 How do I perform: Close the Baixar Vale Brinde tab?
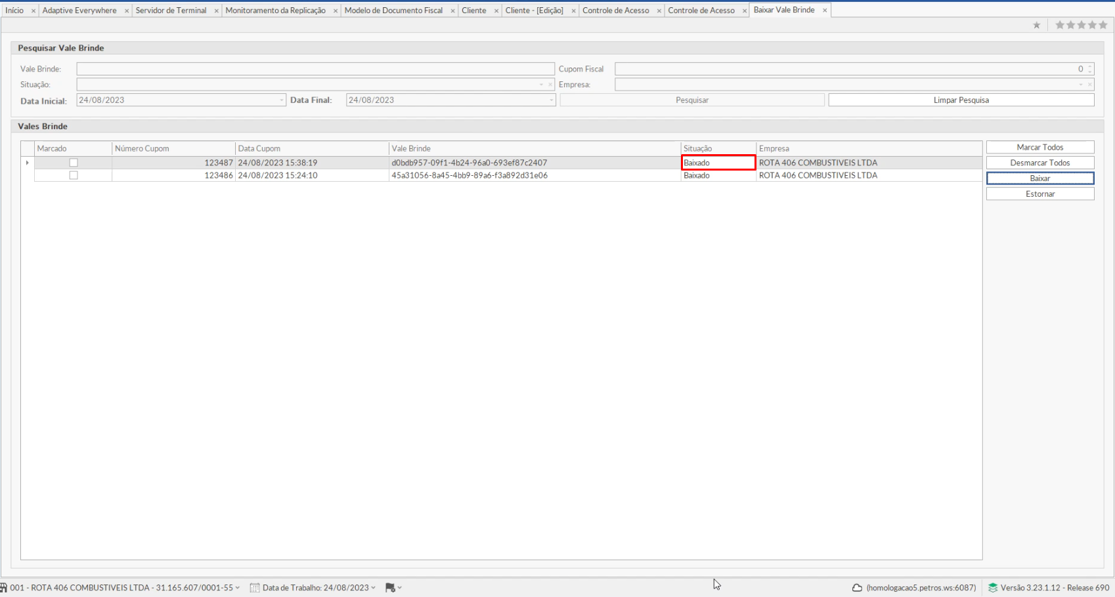tap(825, 10)
